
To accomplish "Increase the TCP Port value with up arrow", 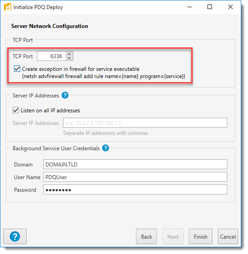I will click(70, 55).
